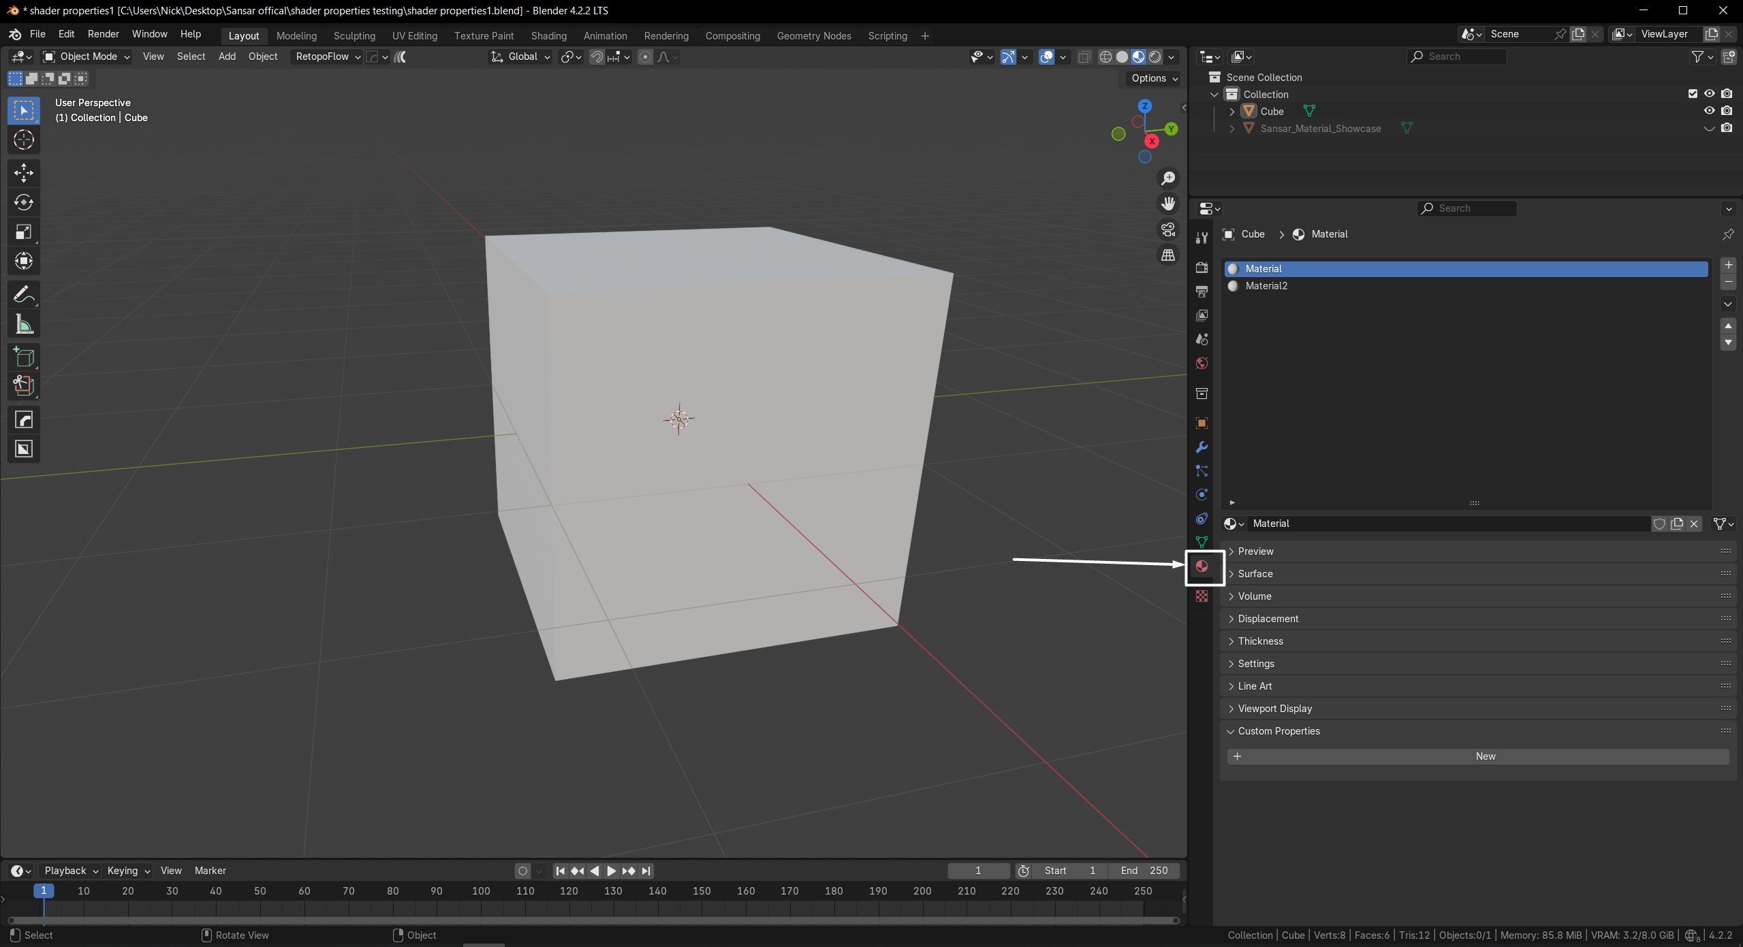Open the Object Mode dropdown
The image size is (1743, 947).
point(87,57)
